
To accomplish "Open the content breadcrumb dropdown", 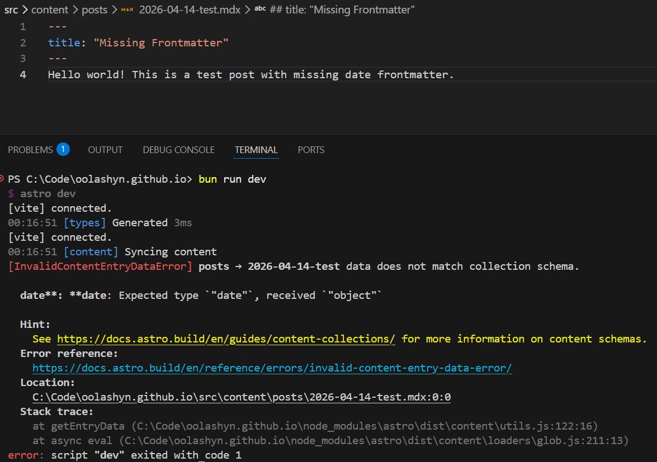I will (50, 9).
